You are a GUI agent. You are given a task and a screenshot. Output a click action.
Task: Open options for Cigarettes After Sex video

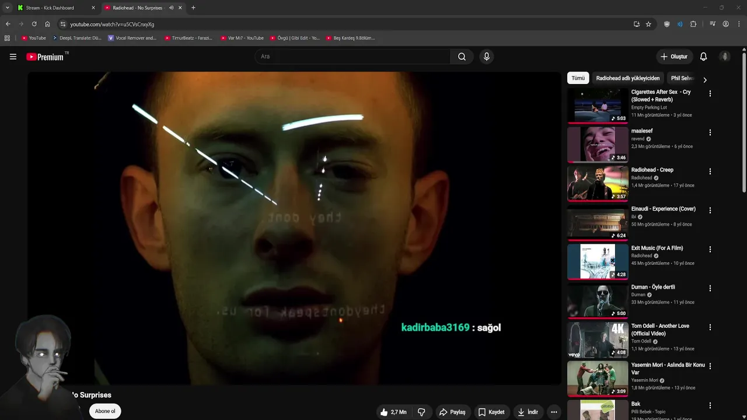click(x=710, y=93)
